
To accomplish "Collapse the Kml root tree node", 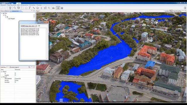I will [2, 13].
